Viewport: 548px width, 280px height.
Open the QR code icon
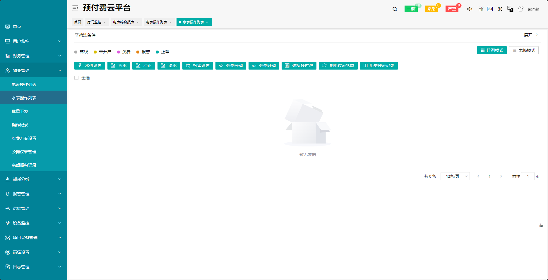481,9
